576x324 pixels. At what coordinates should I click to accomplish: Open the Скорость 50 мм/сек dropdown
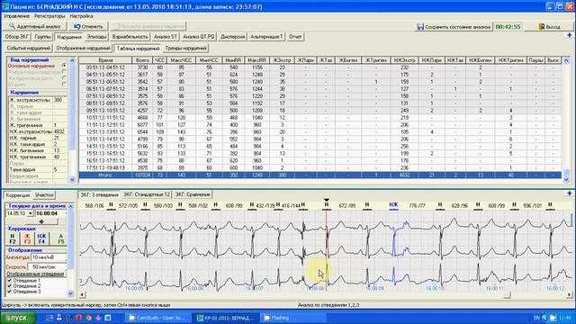coord(49,266)
